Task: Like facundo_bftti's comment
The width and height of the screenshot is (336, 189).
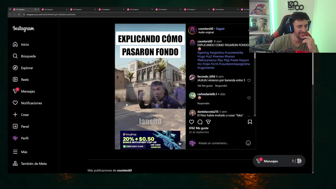Action: (x=249, y=80)
